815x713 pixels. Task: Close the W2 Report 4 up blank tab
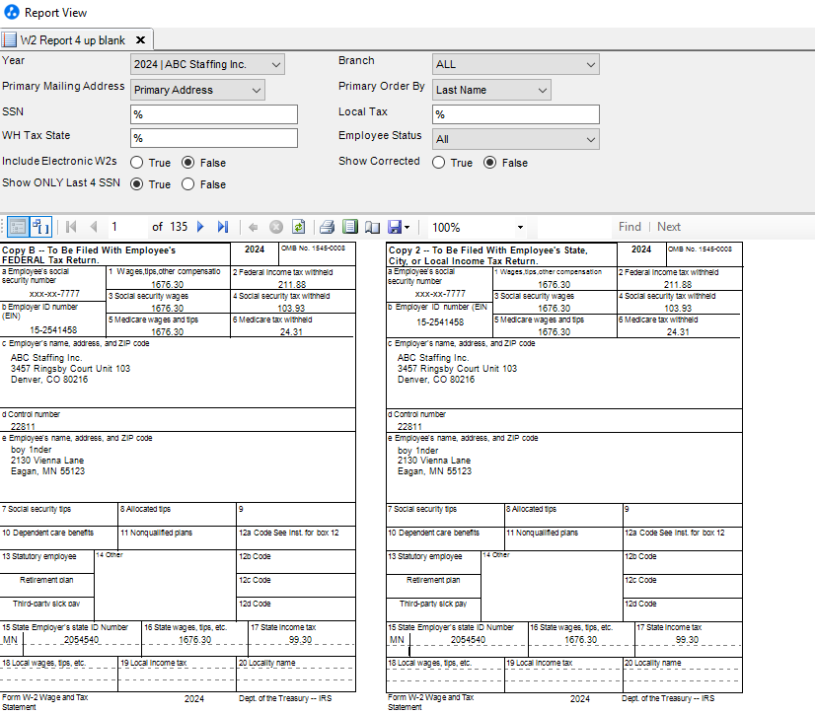tap(141, 39)
